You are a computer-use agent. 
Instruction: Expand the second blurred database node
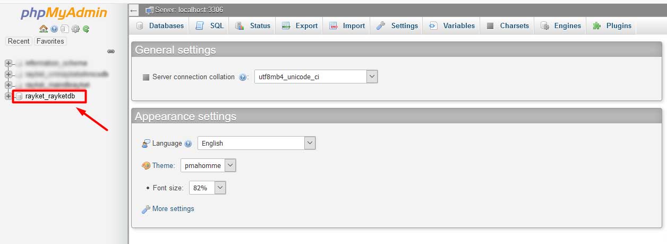click(8, 74)
